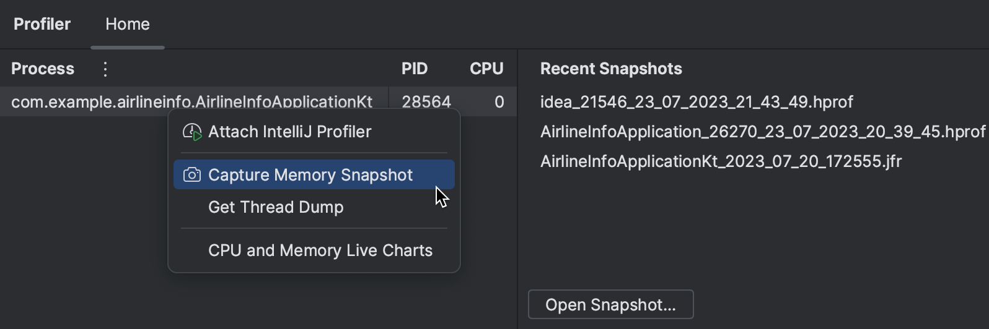Select the Home tab
989x329 pixels.
pyautogui.click(x=128, y=24)
